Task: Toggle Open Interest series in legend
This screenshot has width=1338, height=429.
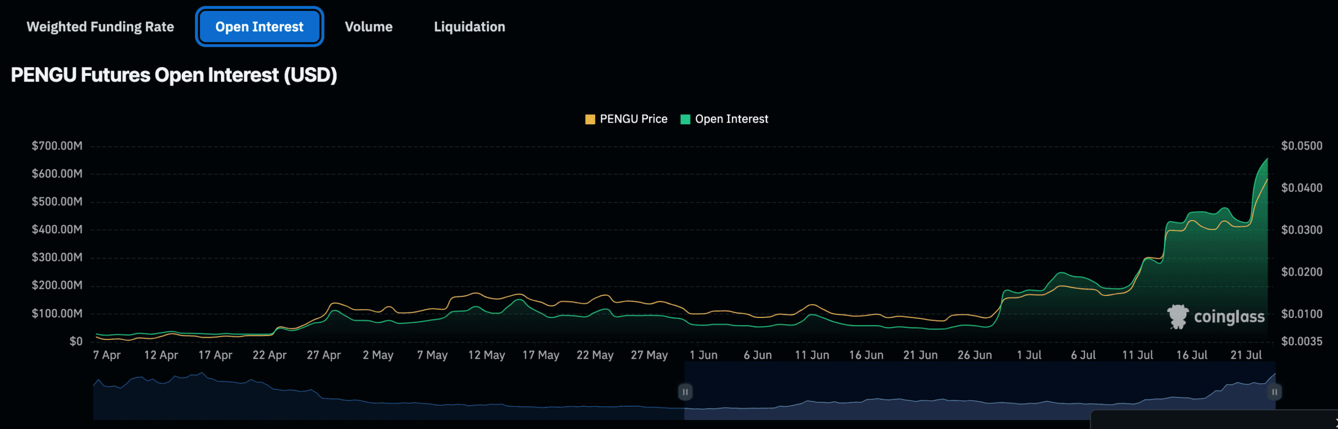Action: 724,119
